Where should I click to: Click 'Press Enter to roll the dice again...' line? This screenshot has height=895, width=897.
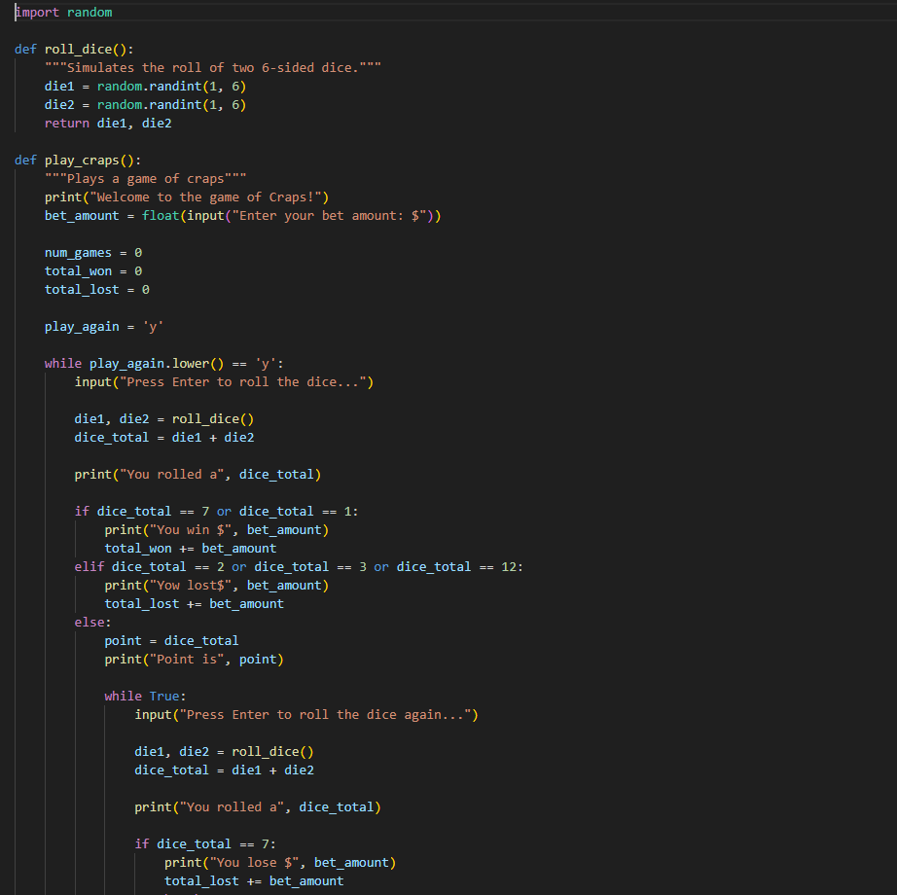[306, 715]
